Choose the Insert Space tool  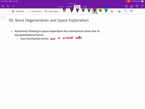coord(51,11)
